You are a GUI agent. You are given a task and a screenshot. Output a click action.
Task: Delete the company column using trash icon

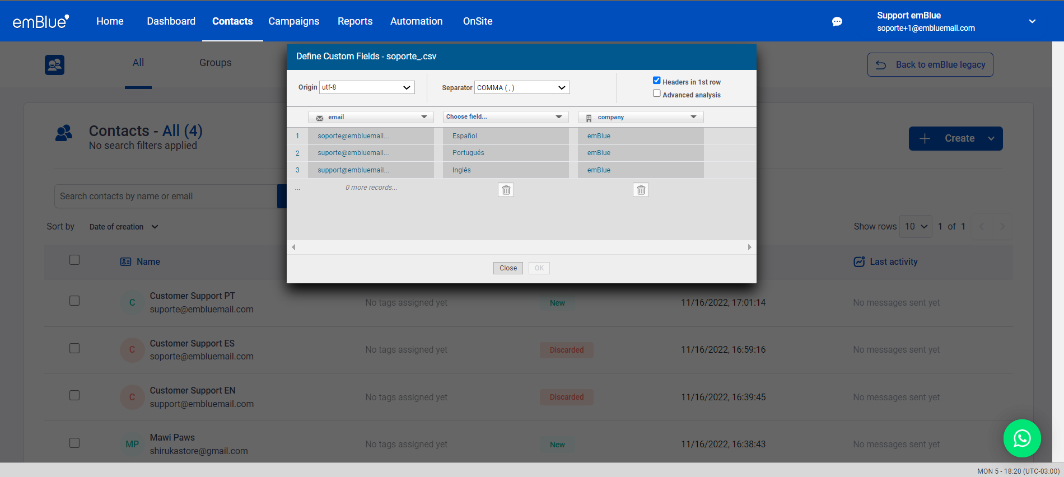pyautogui.click(x=641, y=190)
